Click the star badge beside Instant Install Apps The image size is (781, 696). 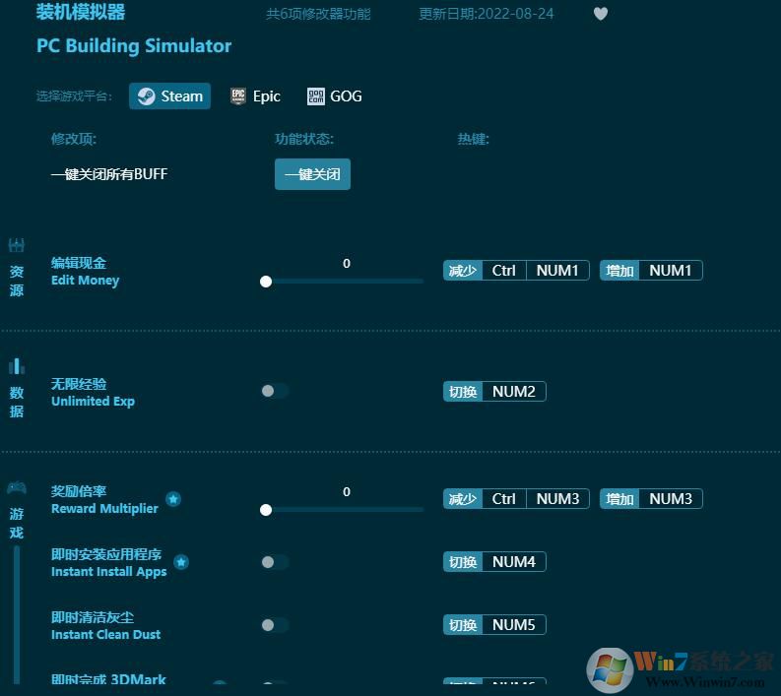(x=181, y=562)
